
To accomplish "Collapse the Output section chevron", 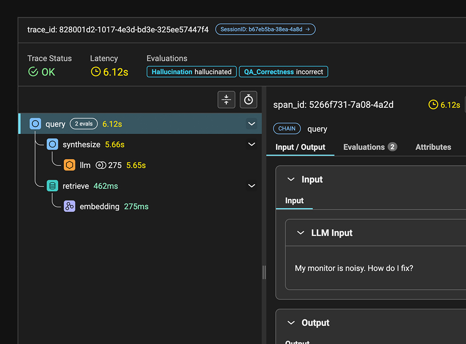I will coord(290,323).
